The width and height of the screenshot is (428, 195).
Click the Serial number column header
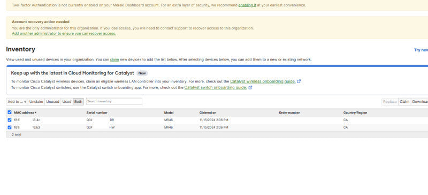tap(97, 112)
